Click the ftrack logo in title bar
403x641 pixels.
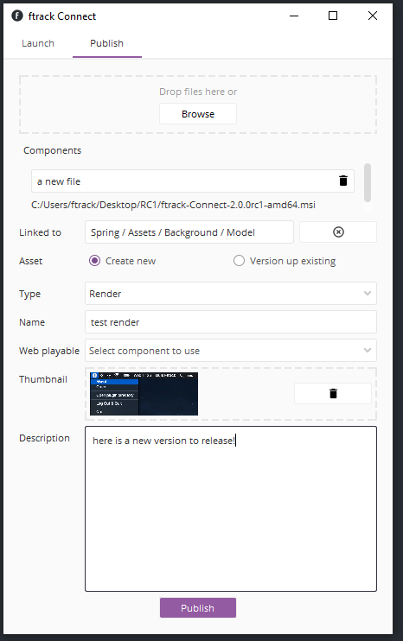click(x=17, y=16)
